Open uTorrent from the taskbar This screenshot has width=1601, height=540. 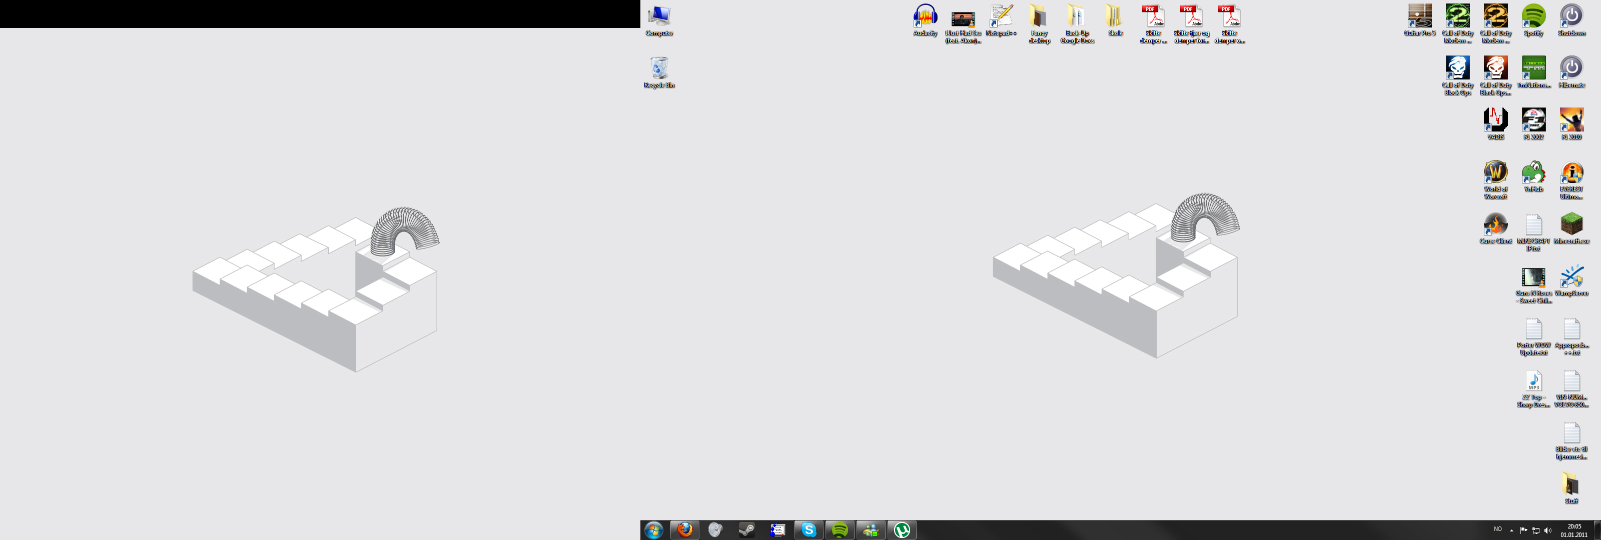tap(902, 530)
